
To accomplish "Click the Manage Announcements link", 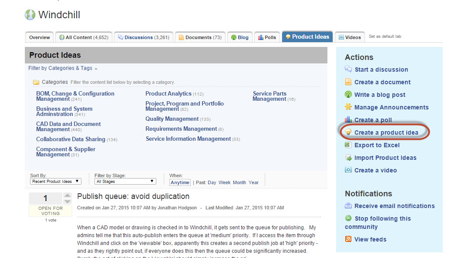I will (391, 107).
